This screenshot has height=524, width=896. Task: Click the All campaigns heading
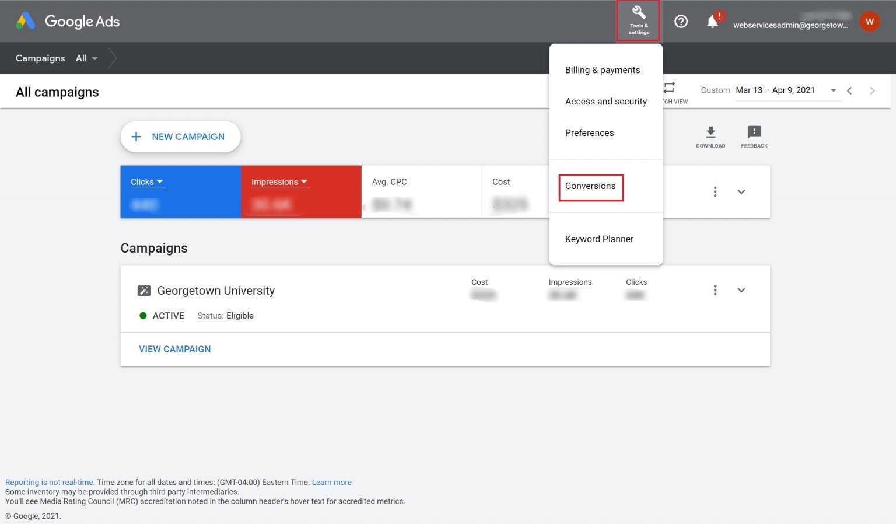point(57,92)
